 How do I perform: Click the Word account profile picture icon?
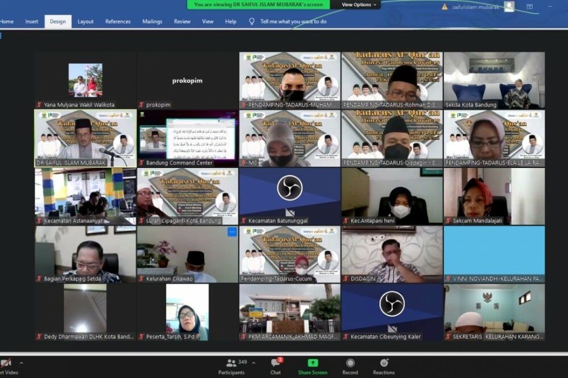coord(509,7)
